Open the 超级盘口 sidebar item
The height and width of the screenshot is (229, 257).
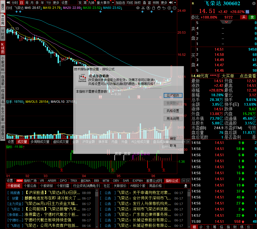pyautogui.click(x=3, y=132)
